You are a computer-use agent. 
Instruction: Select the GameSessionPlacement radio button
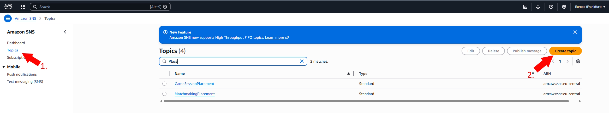(164, 84)
